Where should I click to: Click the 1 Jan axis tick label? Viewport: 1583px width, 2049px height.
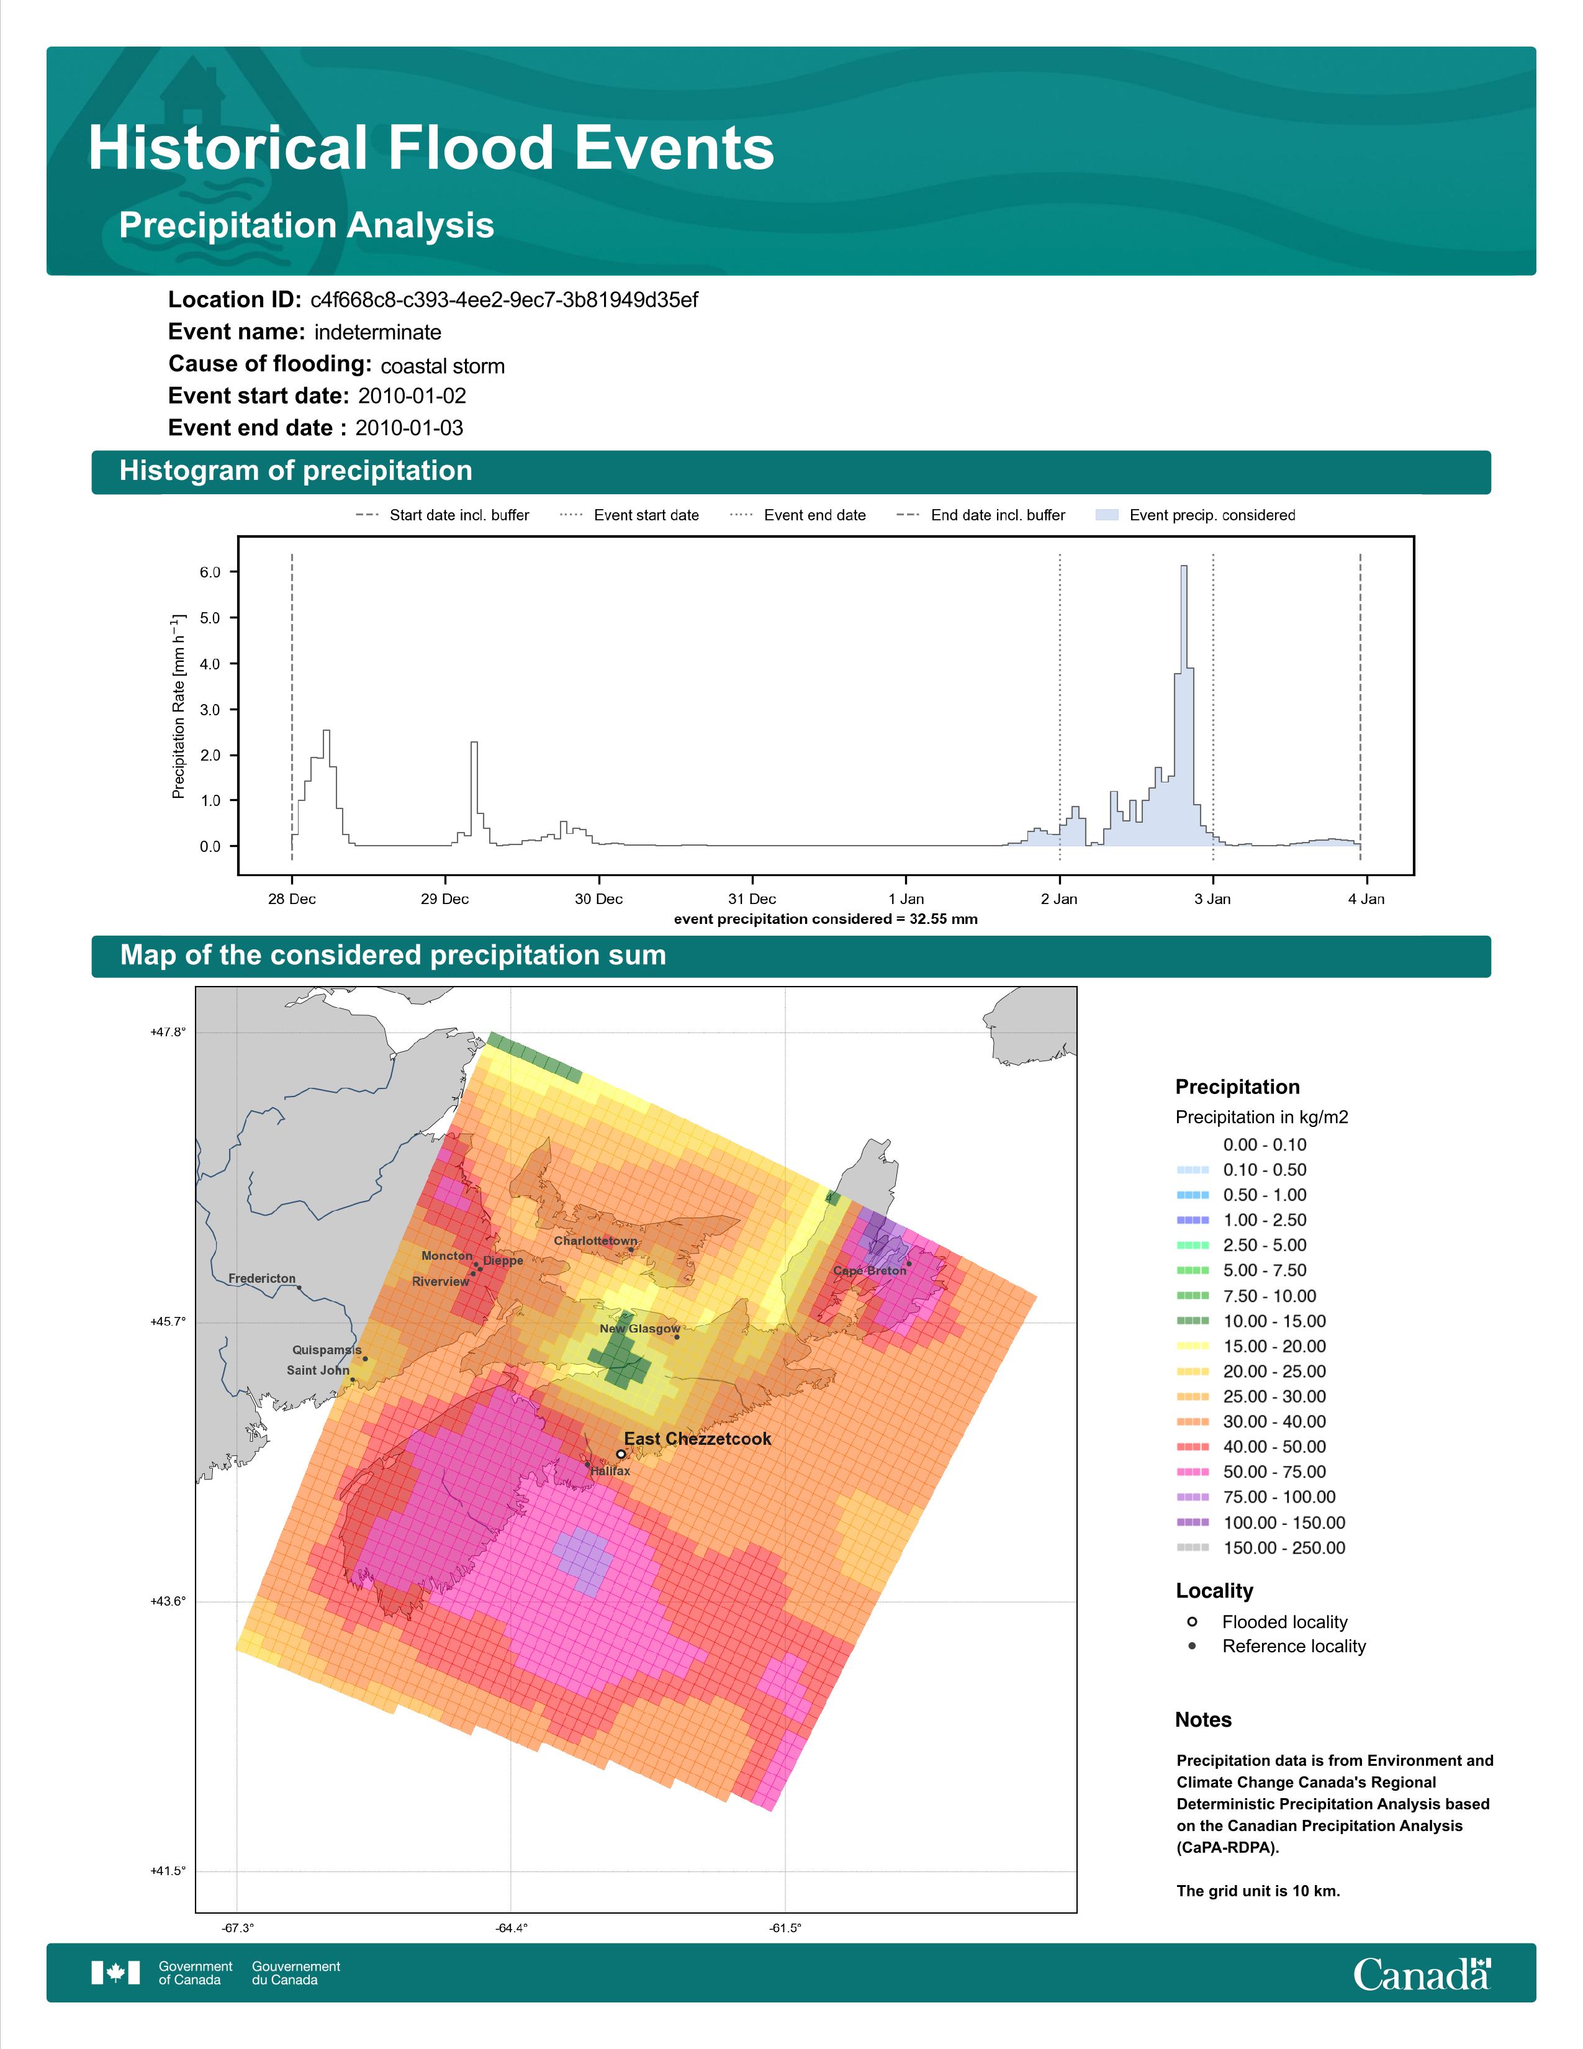click(906, 899)
